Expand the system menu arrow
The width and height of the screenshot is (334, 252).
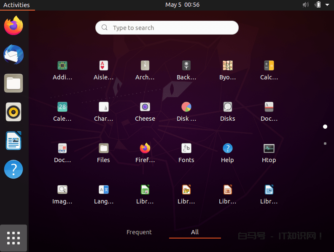[x=327, y=5]
